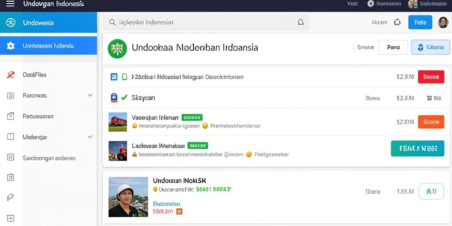
Task: Click the clipboard icon below Saidoongan endenao
Action: 11,177
